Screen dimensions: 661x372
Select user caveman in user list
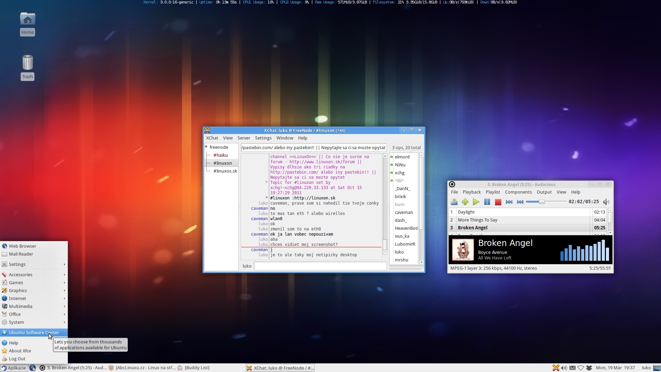(x=404, y=213)
